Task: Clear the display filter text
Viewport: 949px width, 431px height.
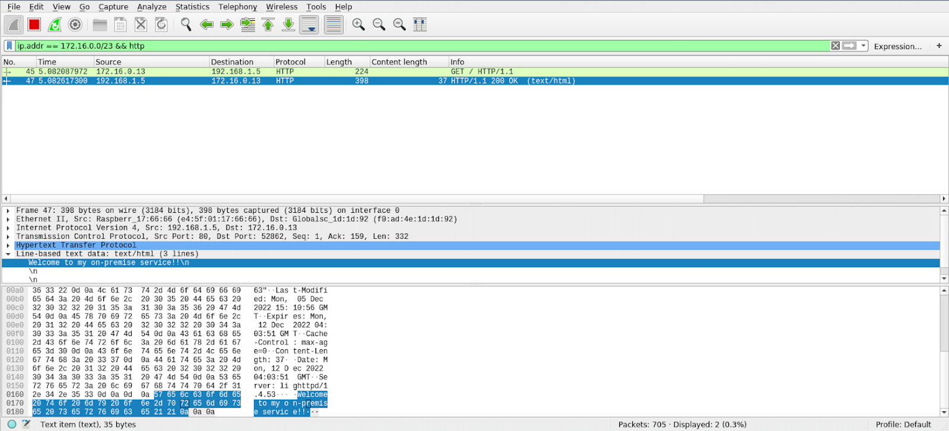Action: tap(835, 46)
